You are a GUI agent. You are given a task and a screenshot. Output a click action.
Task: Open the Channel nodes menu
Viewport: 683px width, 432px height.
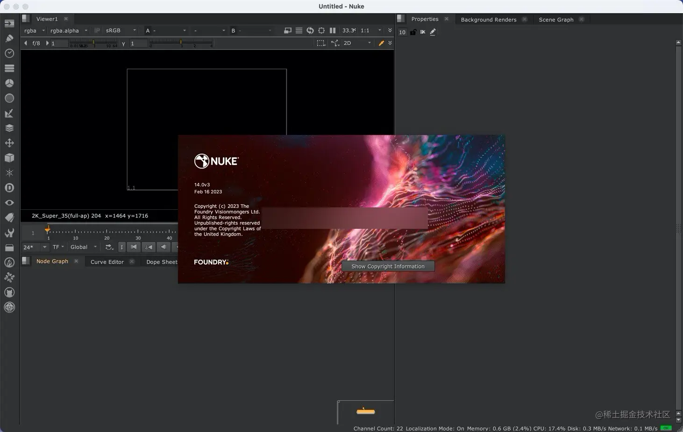click(x=9, y=68)
